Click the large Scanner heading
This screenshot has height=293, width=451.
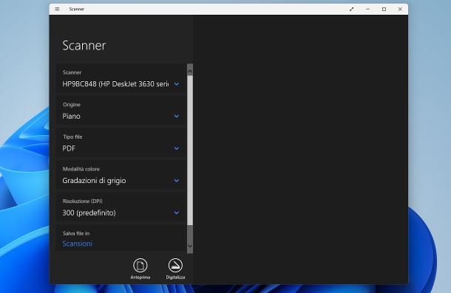point(84,46)
